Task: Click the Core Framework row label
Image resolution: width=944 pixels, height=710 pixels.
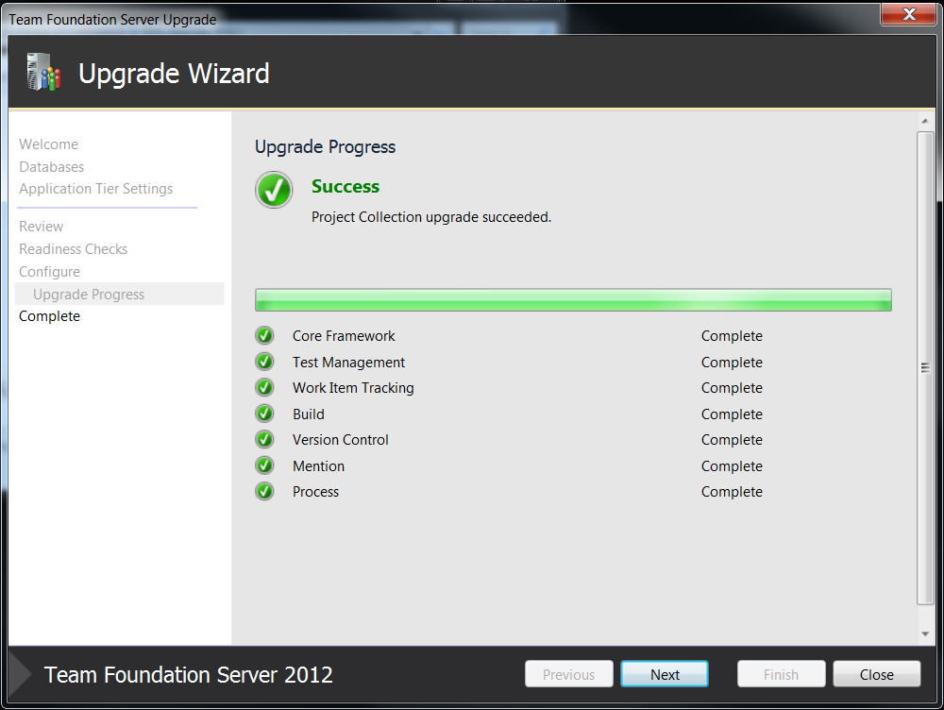Action: (x=344, y=336)
